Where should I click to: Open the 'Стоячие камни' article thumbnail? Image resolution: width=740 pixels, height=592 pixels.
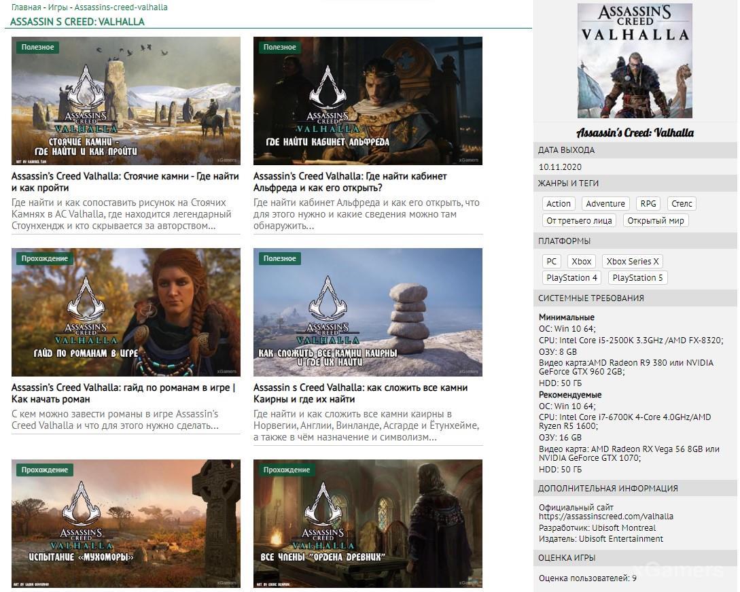point(126,101)
